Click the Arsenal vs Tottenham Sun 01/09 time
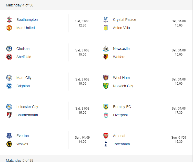Viewport: 193px width, 162px height. tap(179, 140)
